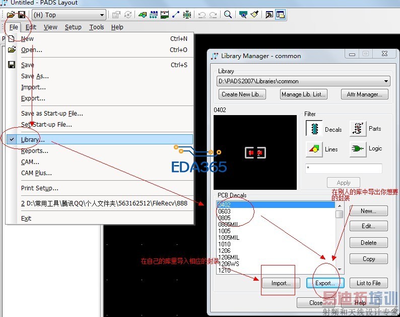Toggle the Parts filter icon
400x317 pixels.
point(358,129)
